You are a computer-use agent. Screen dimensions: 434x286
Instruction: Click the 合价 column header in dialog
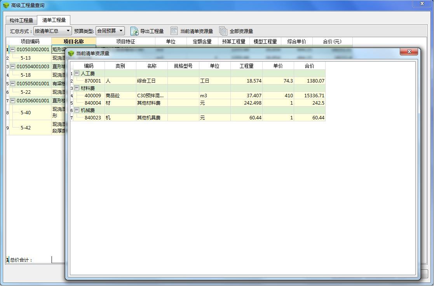coord(309,66)
